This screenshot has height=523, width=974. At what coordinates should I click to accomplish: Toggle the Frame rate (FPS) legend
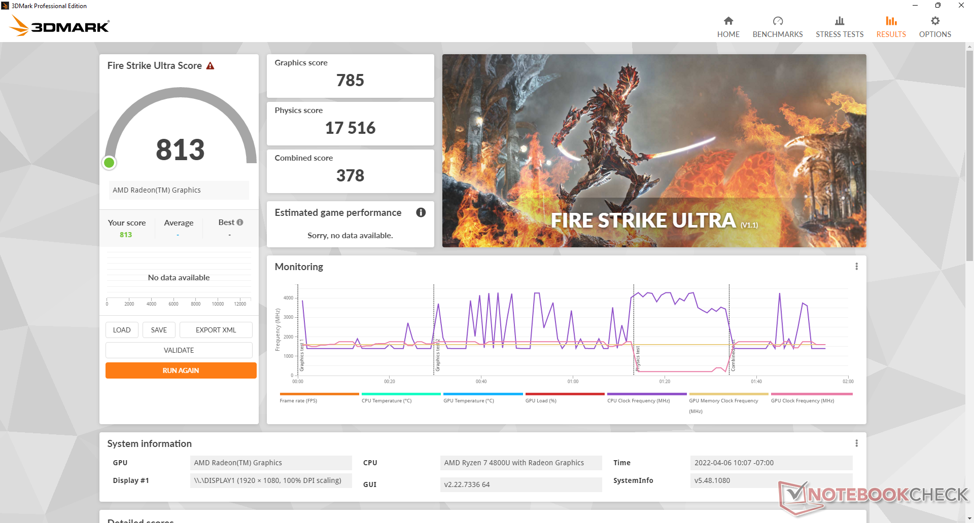[x=319, y=398]
